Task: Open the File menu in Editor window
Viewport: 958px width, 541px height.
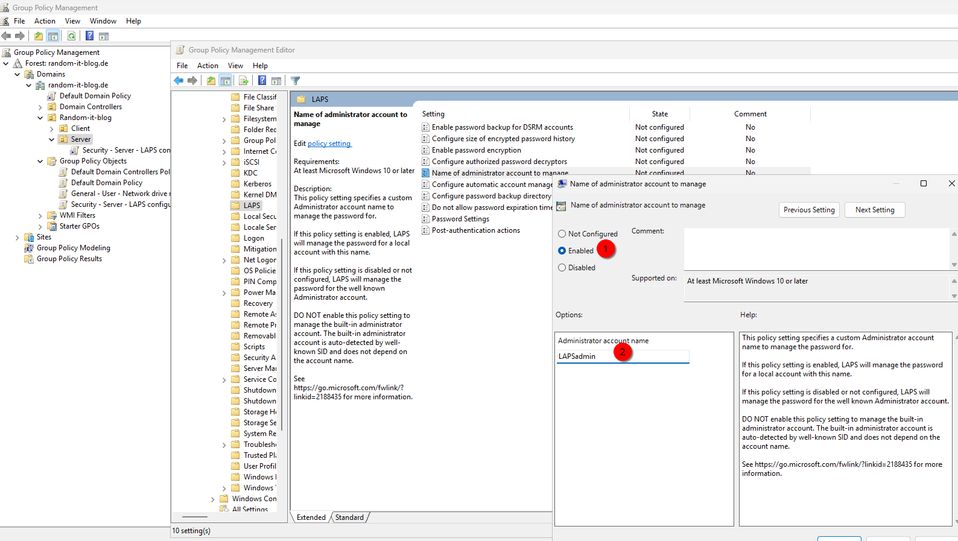Action: tap(182, 66)
